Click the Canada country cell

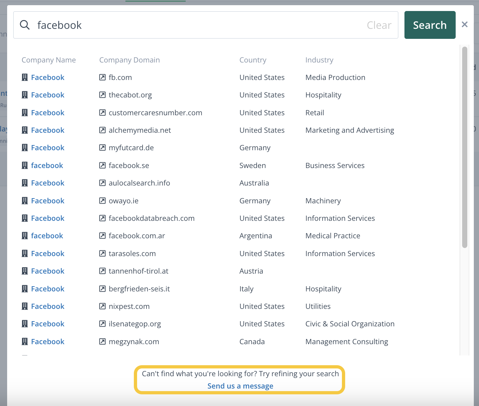252,342
